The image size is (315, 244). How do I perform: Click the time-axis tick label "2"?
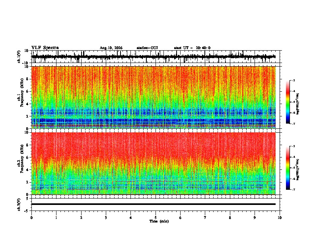81,218
